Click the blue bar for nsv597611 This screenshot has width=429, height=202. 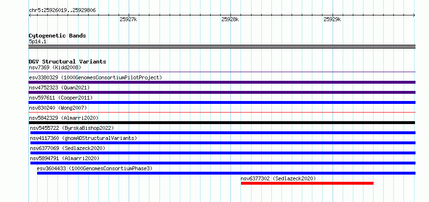click(222, 102)
